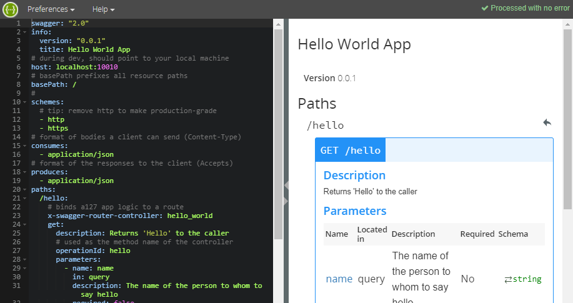Open the Preferences dropdown menu
Image resolution: width=573 pixels, height=303 pixels.
click(51, 9)
